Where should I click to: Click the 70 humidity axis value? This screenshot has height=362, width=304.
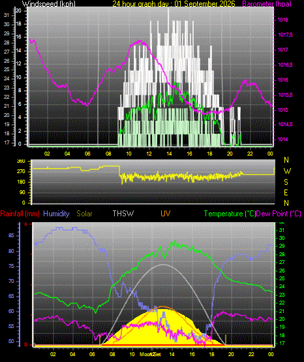(x=11, y=281)
